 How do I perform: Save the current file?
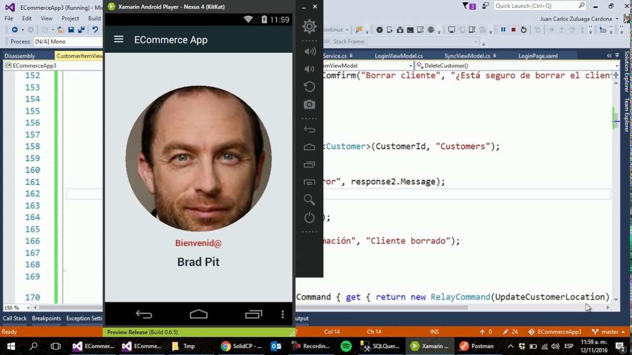pos(71,30)
